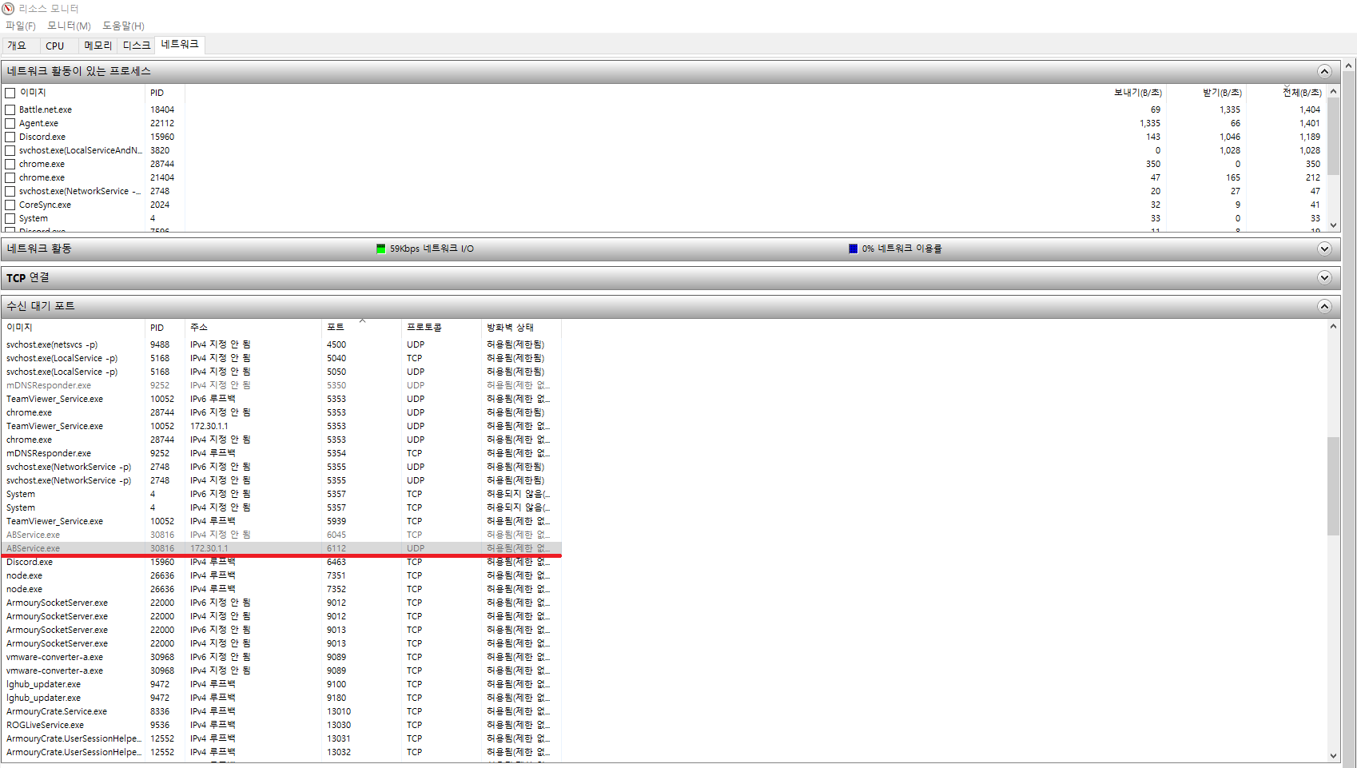Image resolution: width=1357 pixels, height=768 pixels.
Task: Check the Agent.exe process checkbox
Action: (x=10, y=123)
